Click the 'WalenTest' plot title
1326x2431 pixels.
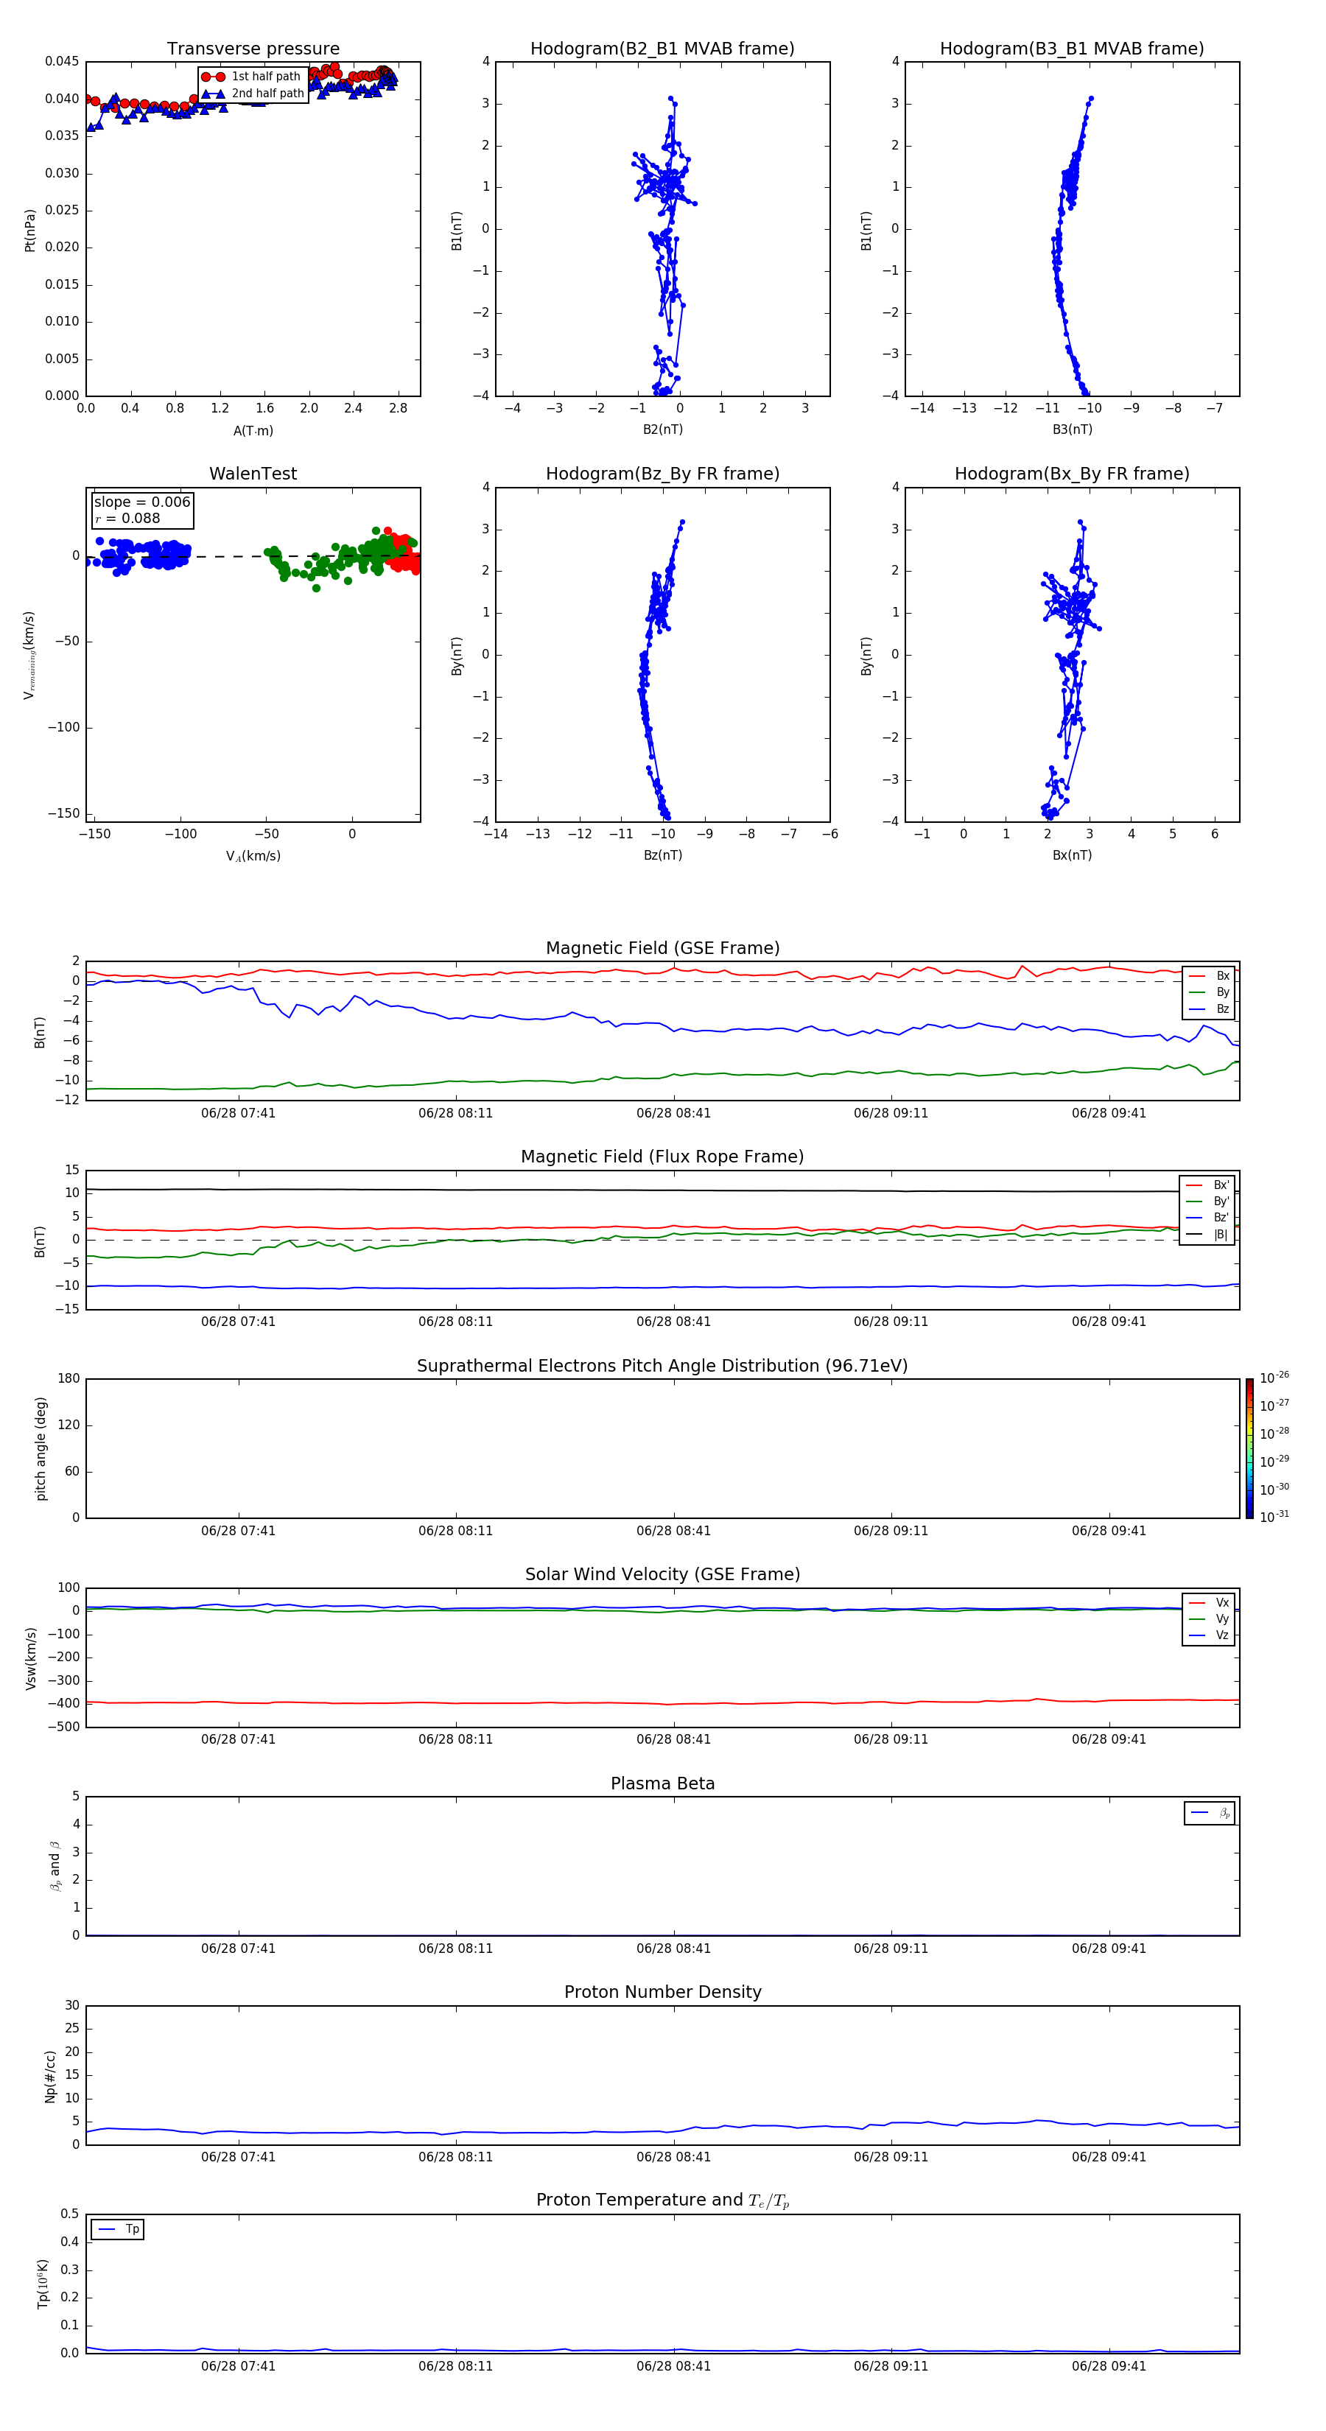click(253, 474)
